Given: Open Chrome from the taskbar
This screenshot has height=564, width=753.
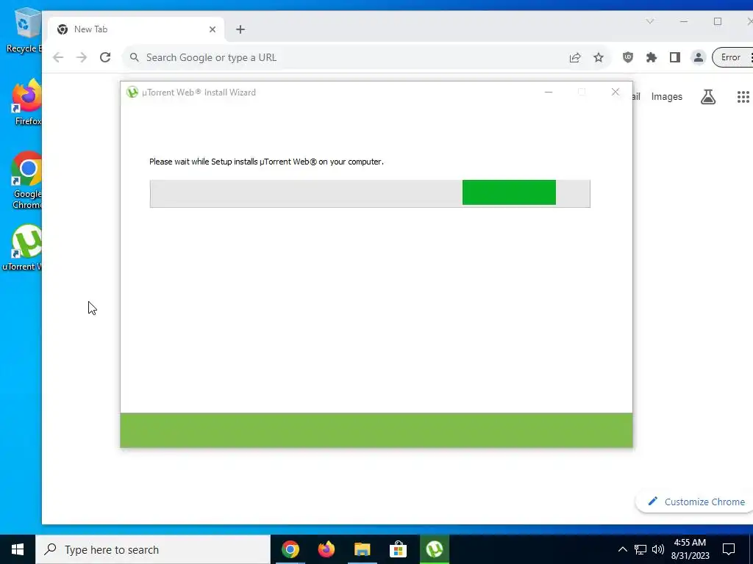Looking at the screenshot, I should click(x=290, y=549).
